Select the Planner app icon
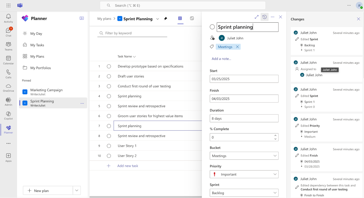The width and height of the screenshot is (364, 198). click(8, 129)
